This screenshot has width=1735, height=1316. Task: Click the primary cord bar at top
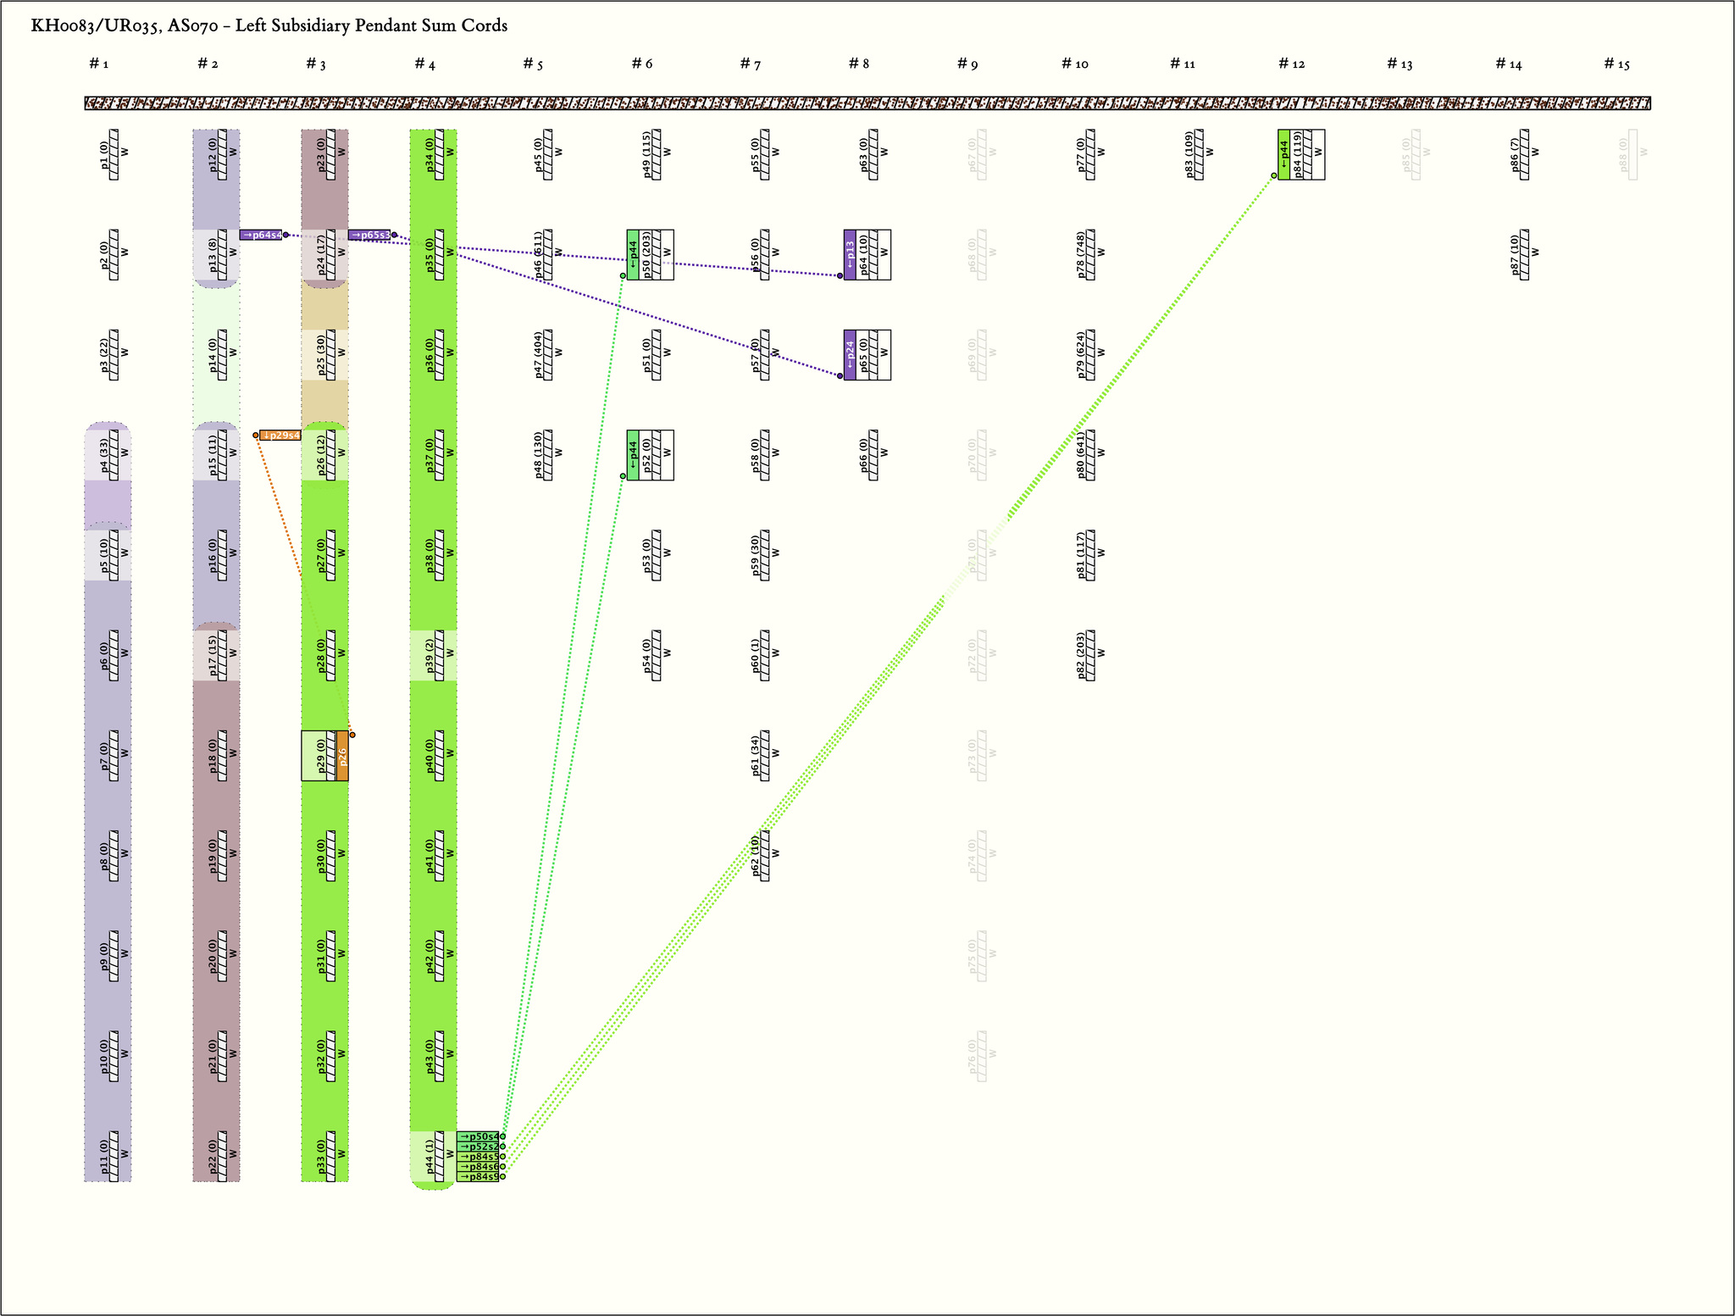[x=867, y=103]
